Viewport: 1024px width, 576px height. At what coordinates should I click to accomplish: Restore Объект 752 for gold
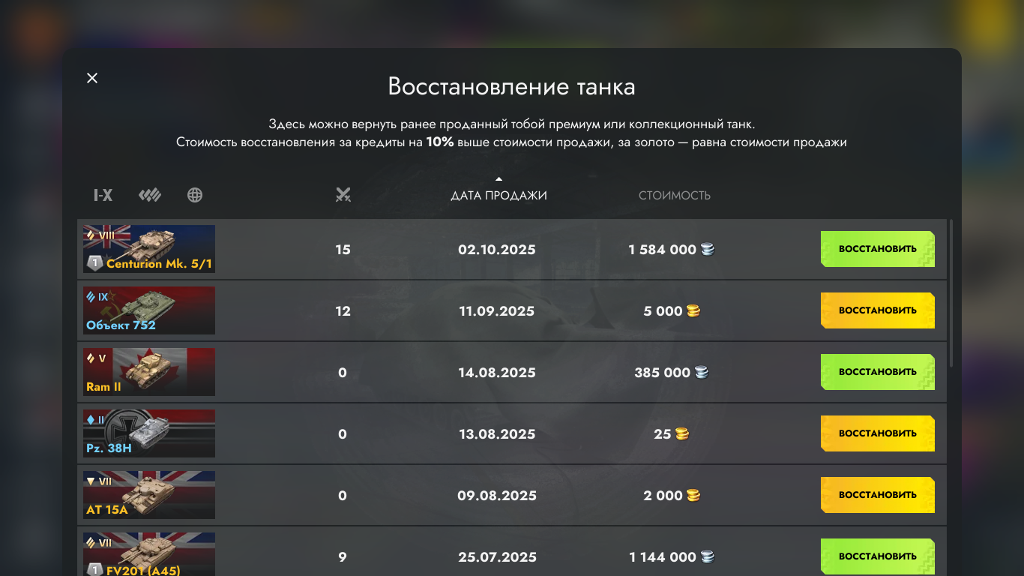tap(877, 310)
